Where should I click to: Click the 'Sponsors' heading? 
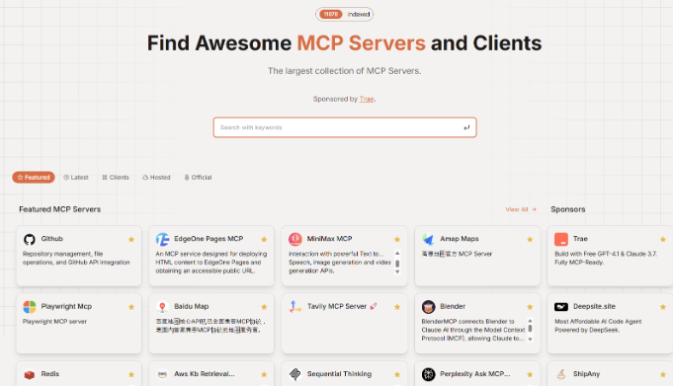click(568, 209)
